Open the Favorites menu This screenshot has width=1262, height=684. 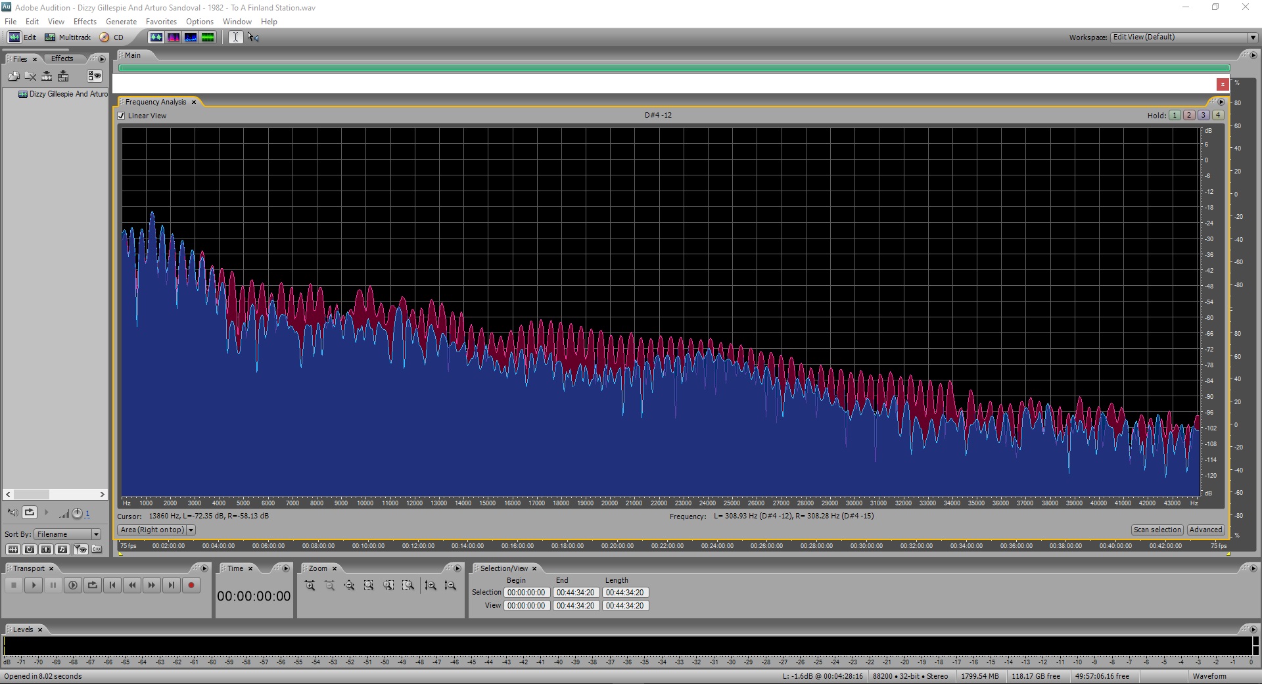click(161, 22)
